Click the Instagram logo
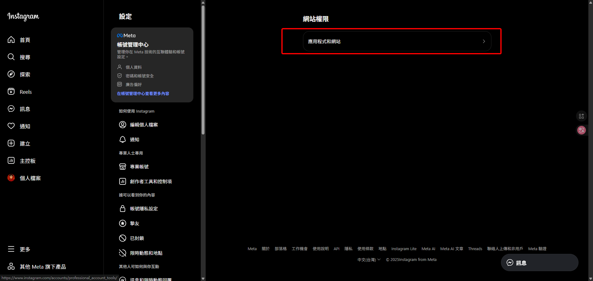The image size is (593, 281). click(23, 16)
